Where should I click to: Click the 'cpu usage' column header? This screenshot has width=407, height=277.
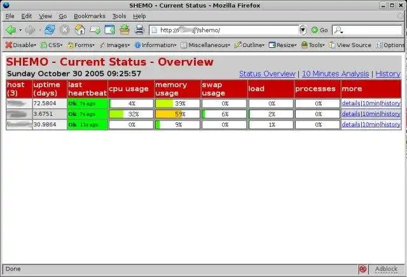[131, 89]
